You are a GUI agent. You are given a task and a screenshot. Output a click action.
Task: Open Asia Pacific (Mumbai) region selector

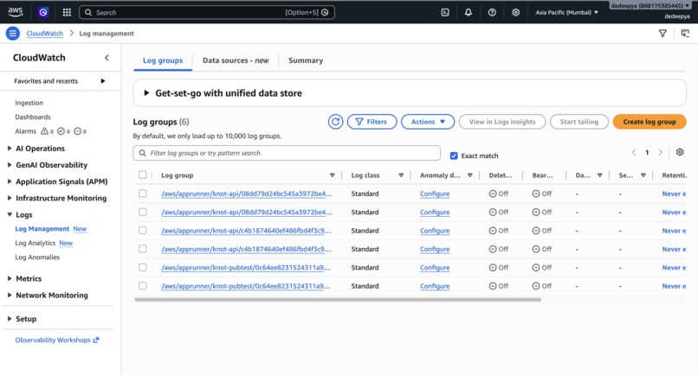pyautogui.click(x=566, y=12)
